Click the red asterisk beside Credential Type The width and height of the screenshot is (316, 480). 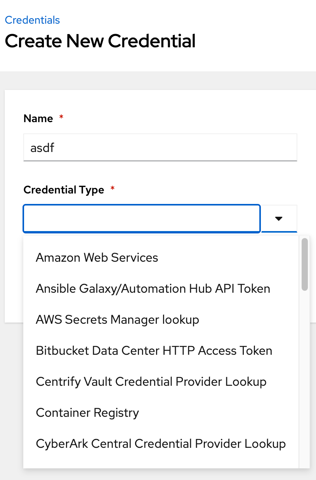click(x=113, y=189)
